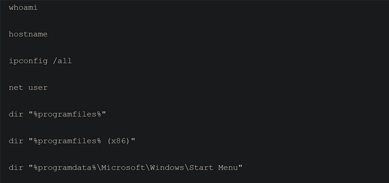The image size is (389, 183).
Task: Click the ipconfig word
Action: pyautogui.click(x=28, y=61)
